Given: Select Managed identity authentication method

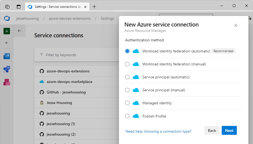Looking at the screenshot, I should [127, 103].
